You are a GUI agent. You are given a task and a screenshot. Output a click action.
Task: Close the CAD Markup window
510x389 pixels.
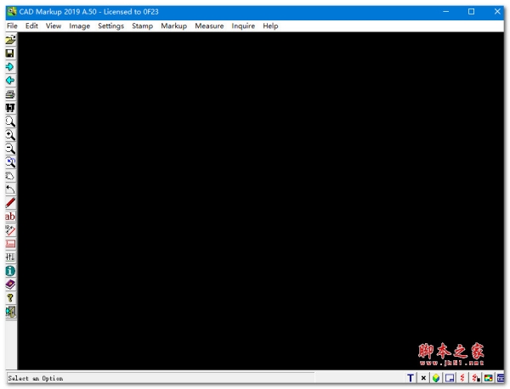point(497,12)
